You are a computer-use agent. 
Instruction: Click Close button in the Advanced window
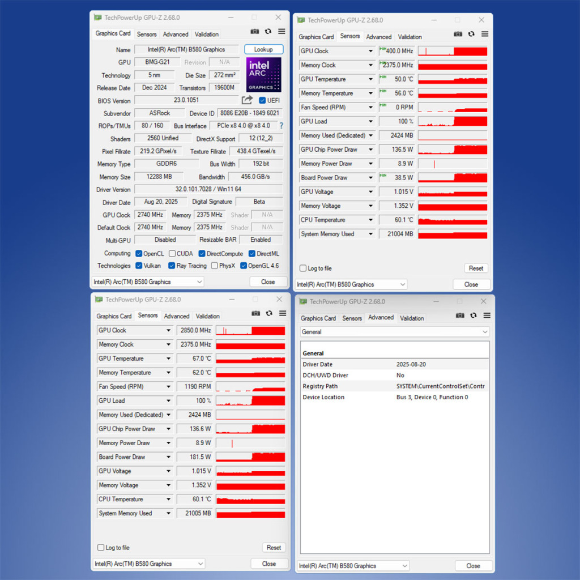pos(474,566)
